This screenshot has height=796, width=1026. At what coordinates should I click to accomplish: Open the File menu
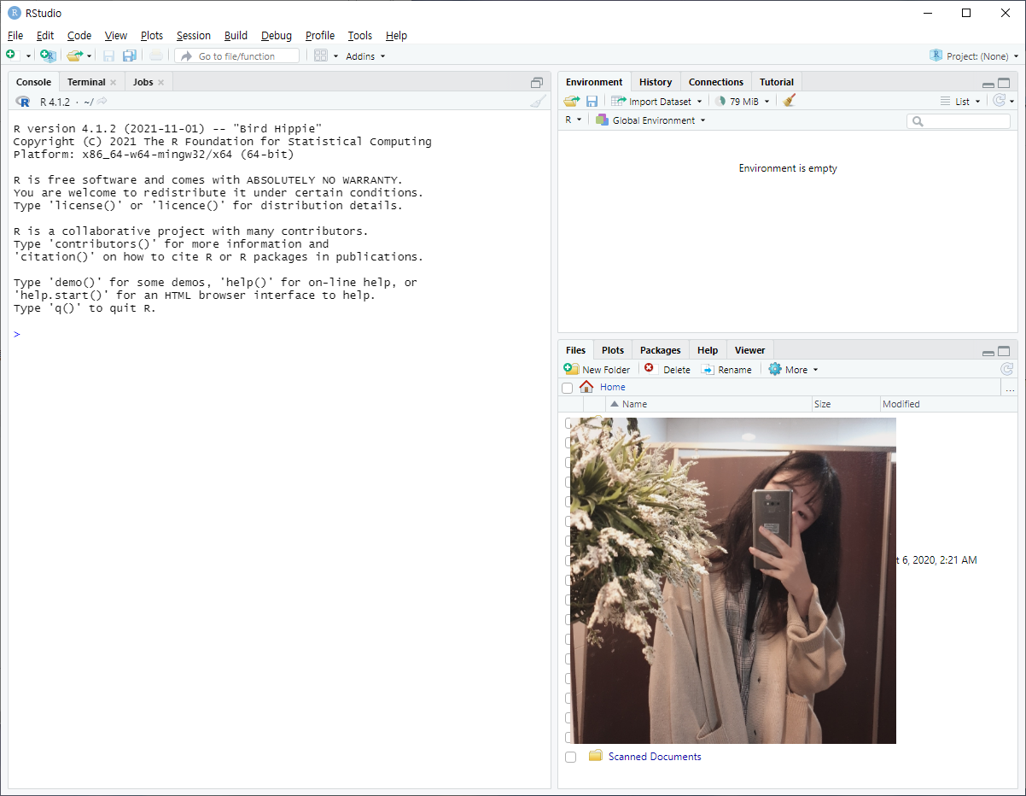[15, 36]
